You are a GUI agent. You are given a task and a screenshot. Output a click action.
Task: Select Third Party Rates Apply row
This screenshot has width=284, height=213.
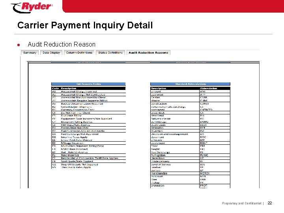(88, 167)
